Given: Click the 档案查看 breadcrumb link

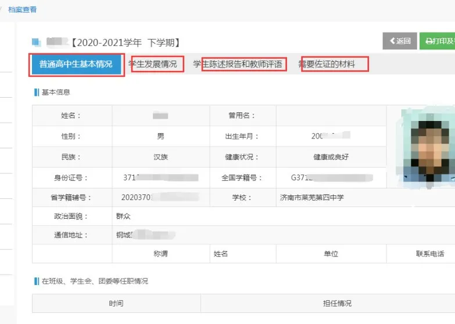Looking at the screenshot, I should tap(22, 9).
